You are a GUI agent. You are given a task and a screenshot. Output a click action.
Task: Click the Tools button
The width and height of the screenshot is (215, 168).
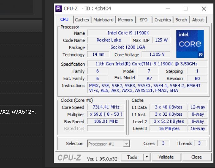[132, 157]
